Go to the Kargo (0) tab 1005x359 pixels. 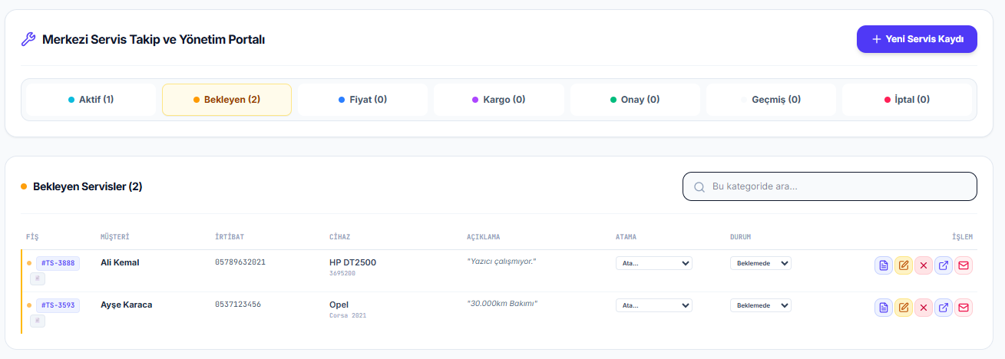(x=499, y=100)
